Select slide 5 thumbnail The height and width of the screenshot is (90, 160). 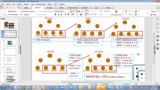(10, 61)
